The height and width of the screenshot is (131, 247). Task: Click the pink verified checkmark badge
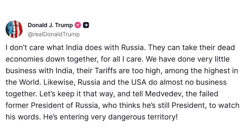coord(77,25)
